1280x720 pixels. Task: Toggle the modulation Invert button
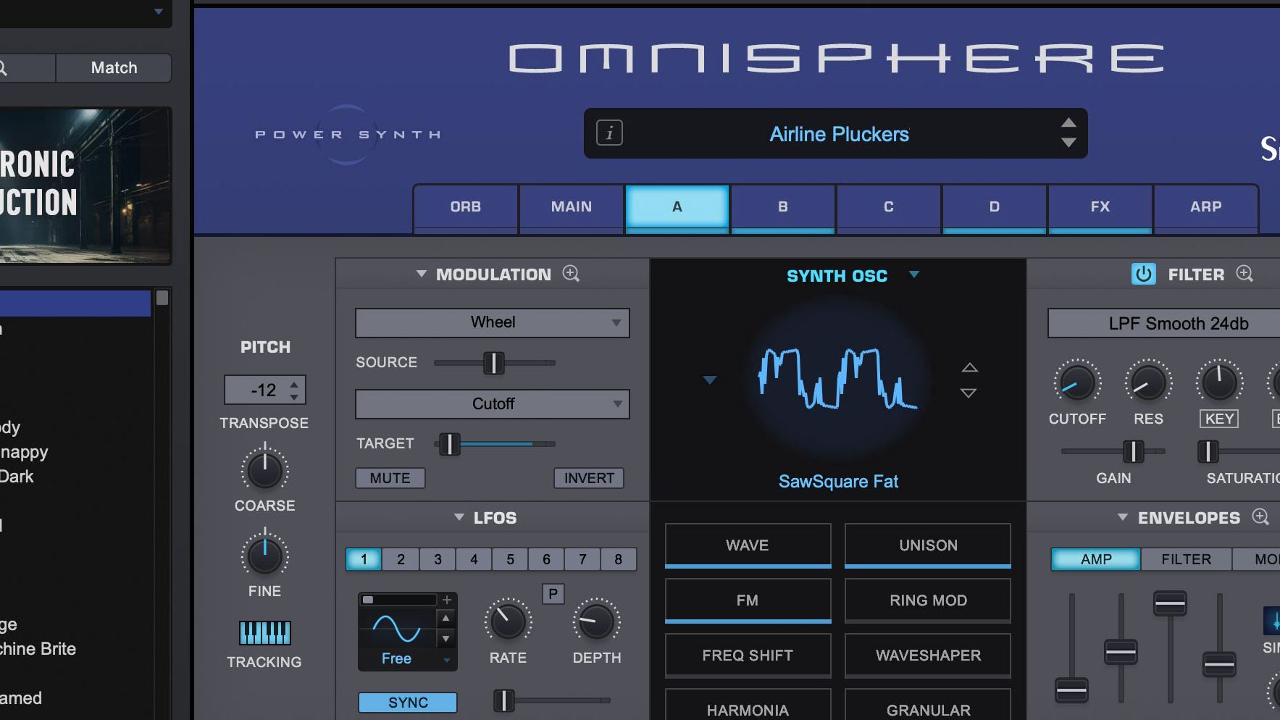(x=589, y=478)
